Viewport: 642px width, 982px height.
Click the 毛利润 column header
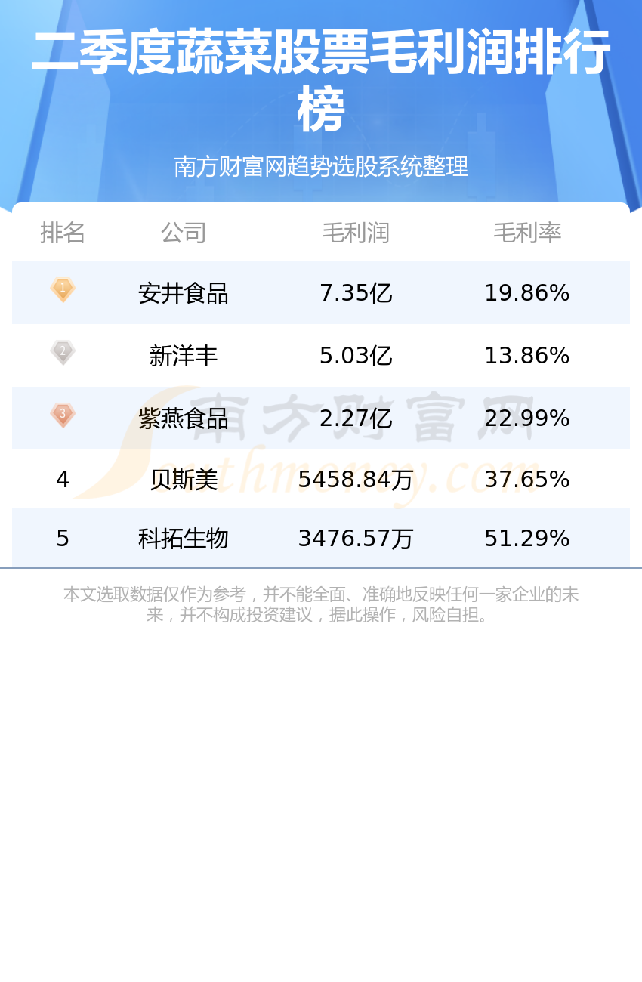point(356,233)
